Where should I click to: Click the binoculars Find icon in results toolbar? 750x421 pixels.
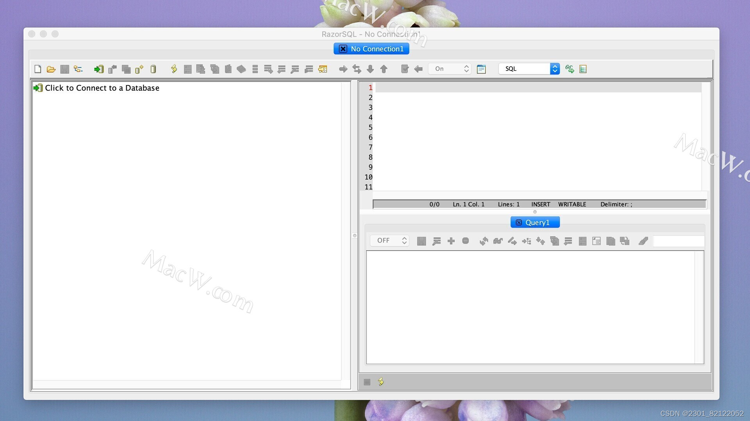(498, 241)
